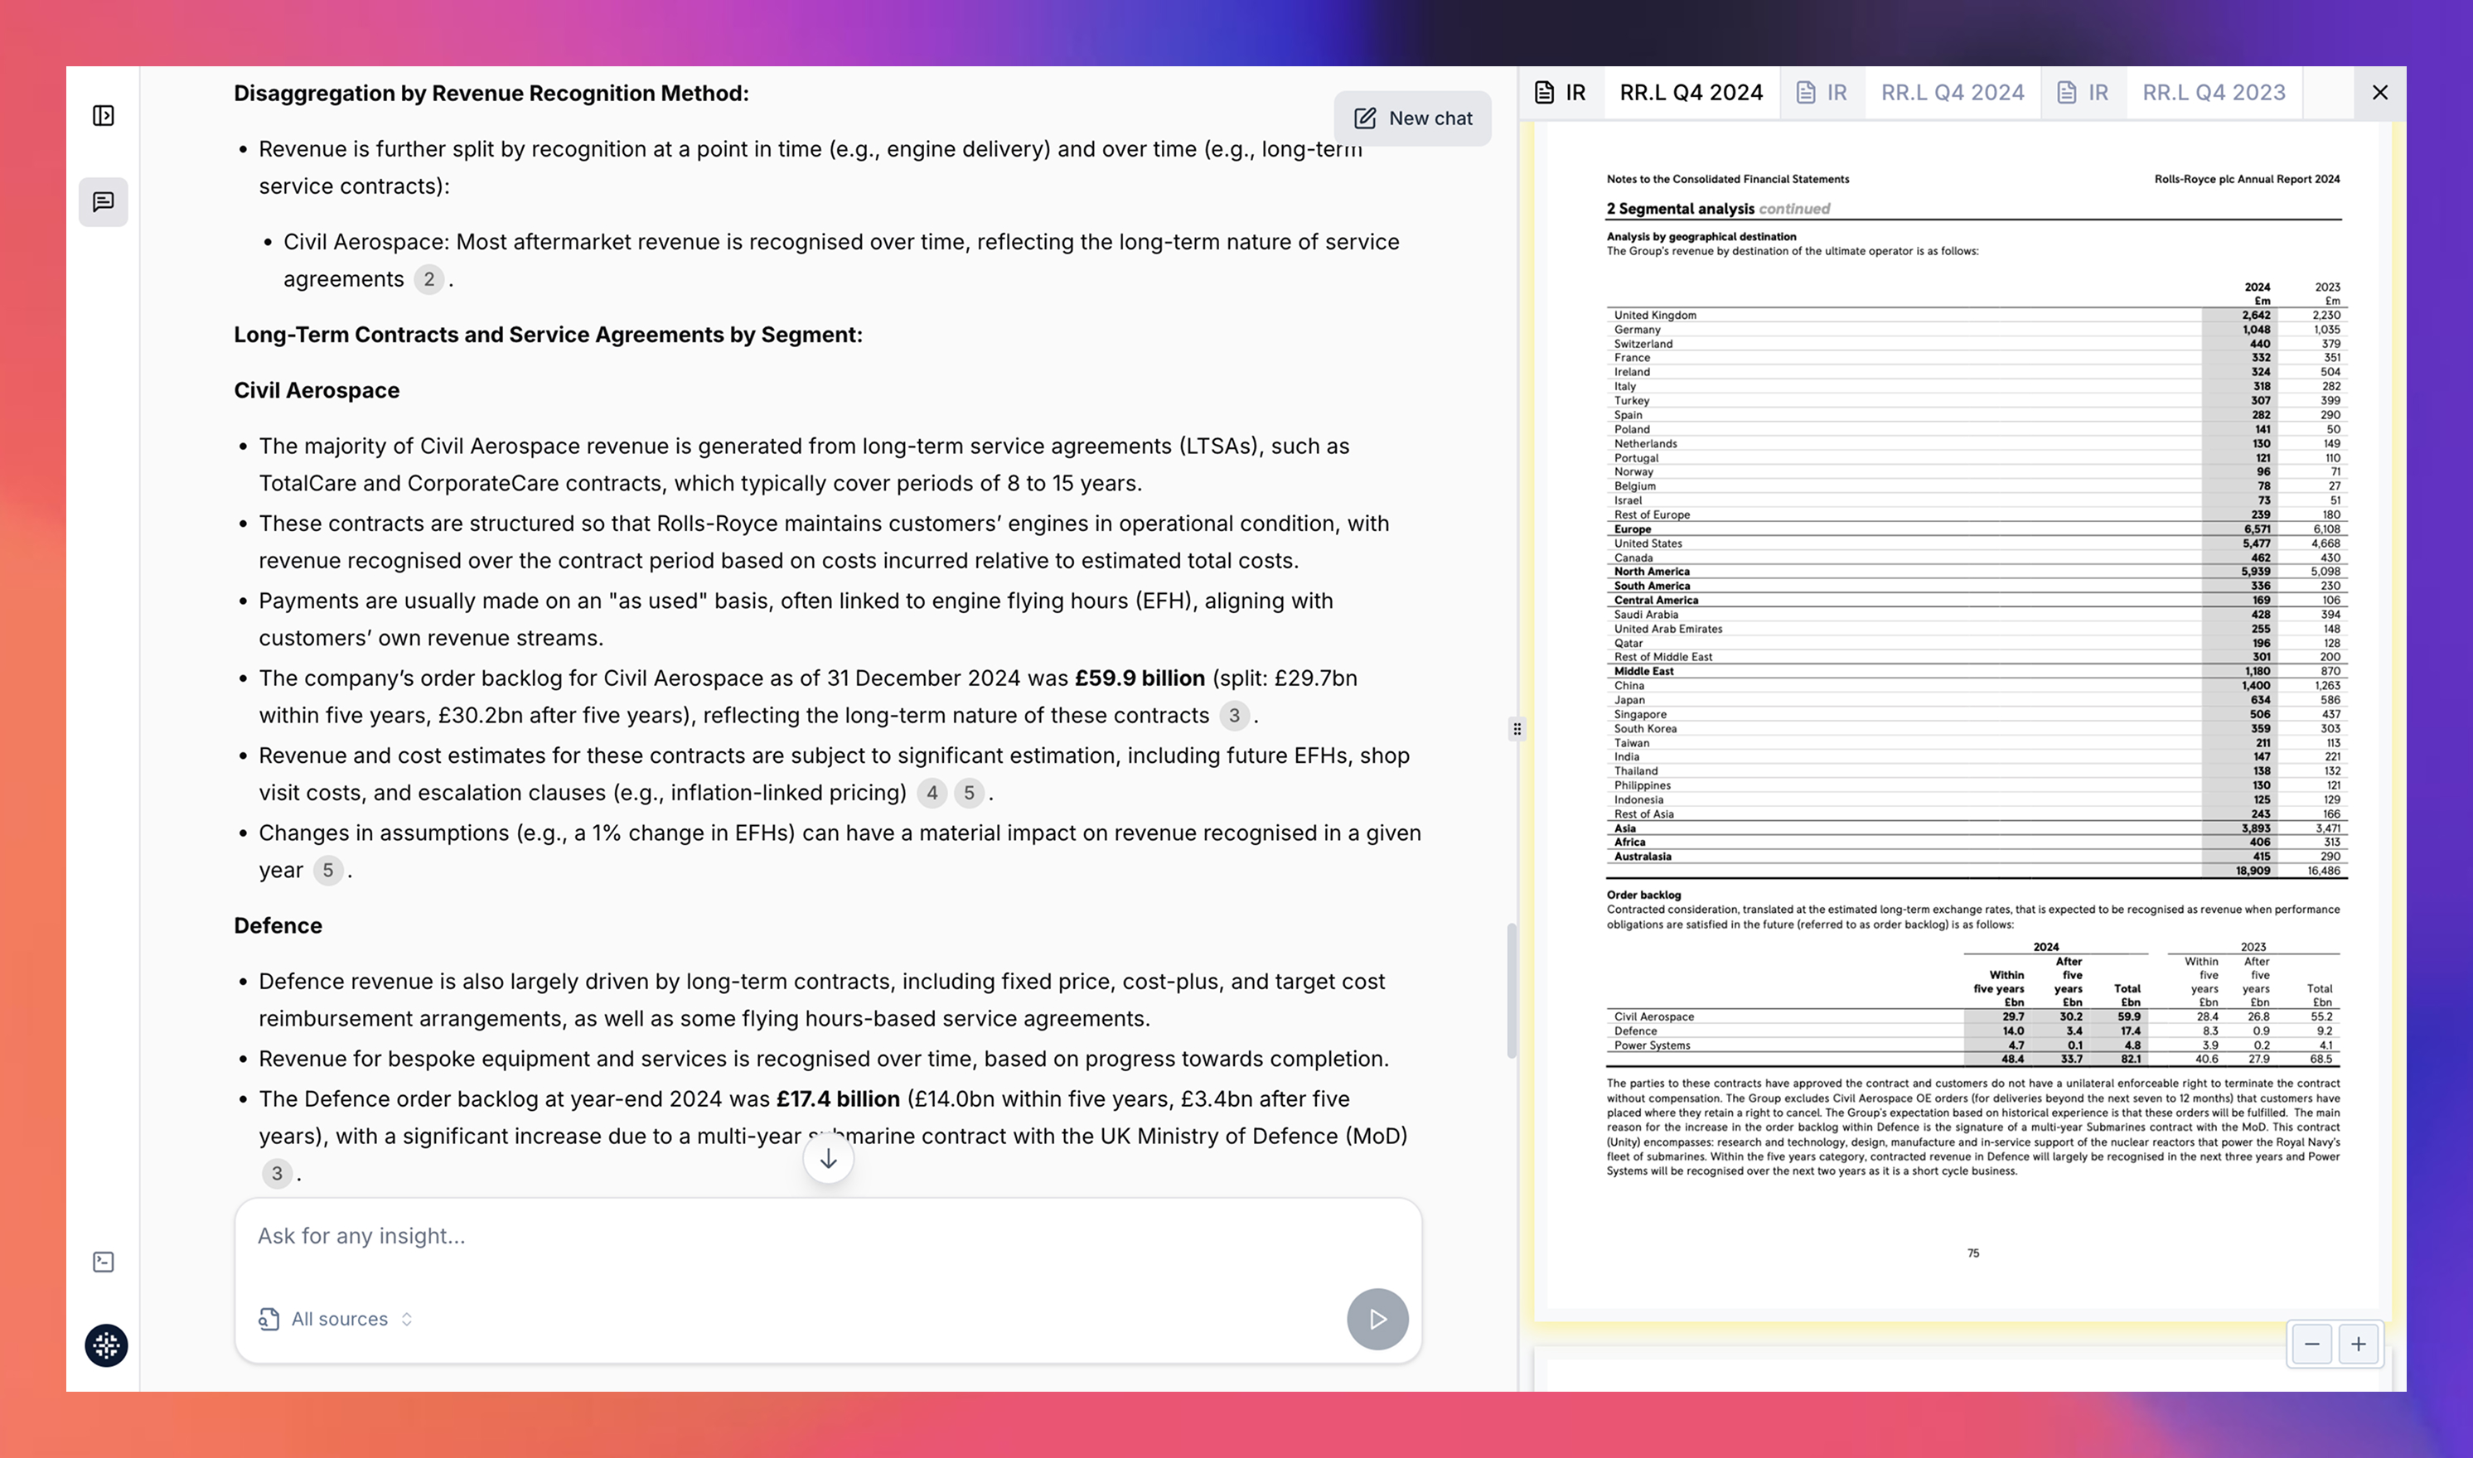Click 'Disaggregation by Revenue Recognition Method:' heading
The width and height of the screenshot is (2473, 1458).
pyautogui.click(x=491, y=94)
